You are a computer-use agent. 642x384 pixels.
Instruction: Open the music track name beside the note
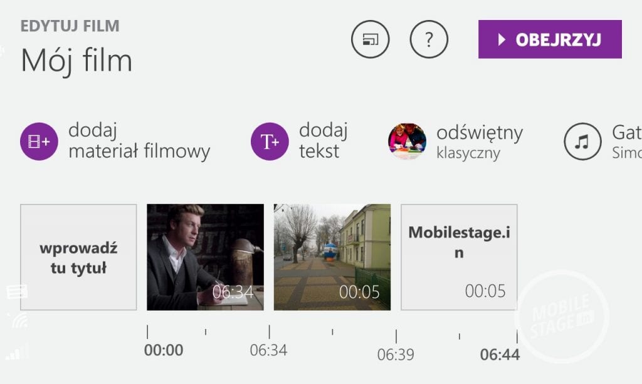point(626,142)
